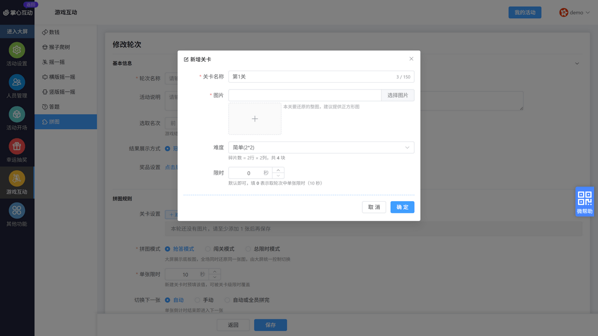Increase 单张限时 with up arrow

[214, 272]
